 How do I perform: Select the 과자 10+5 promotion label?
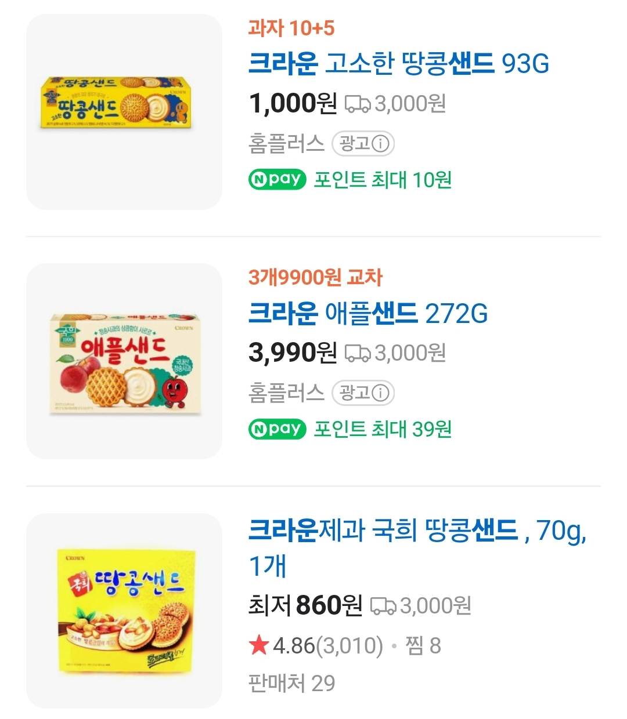pyautogui.click(x=291, y=28)
